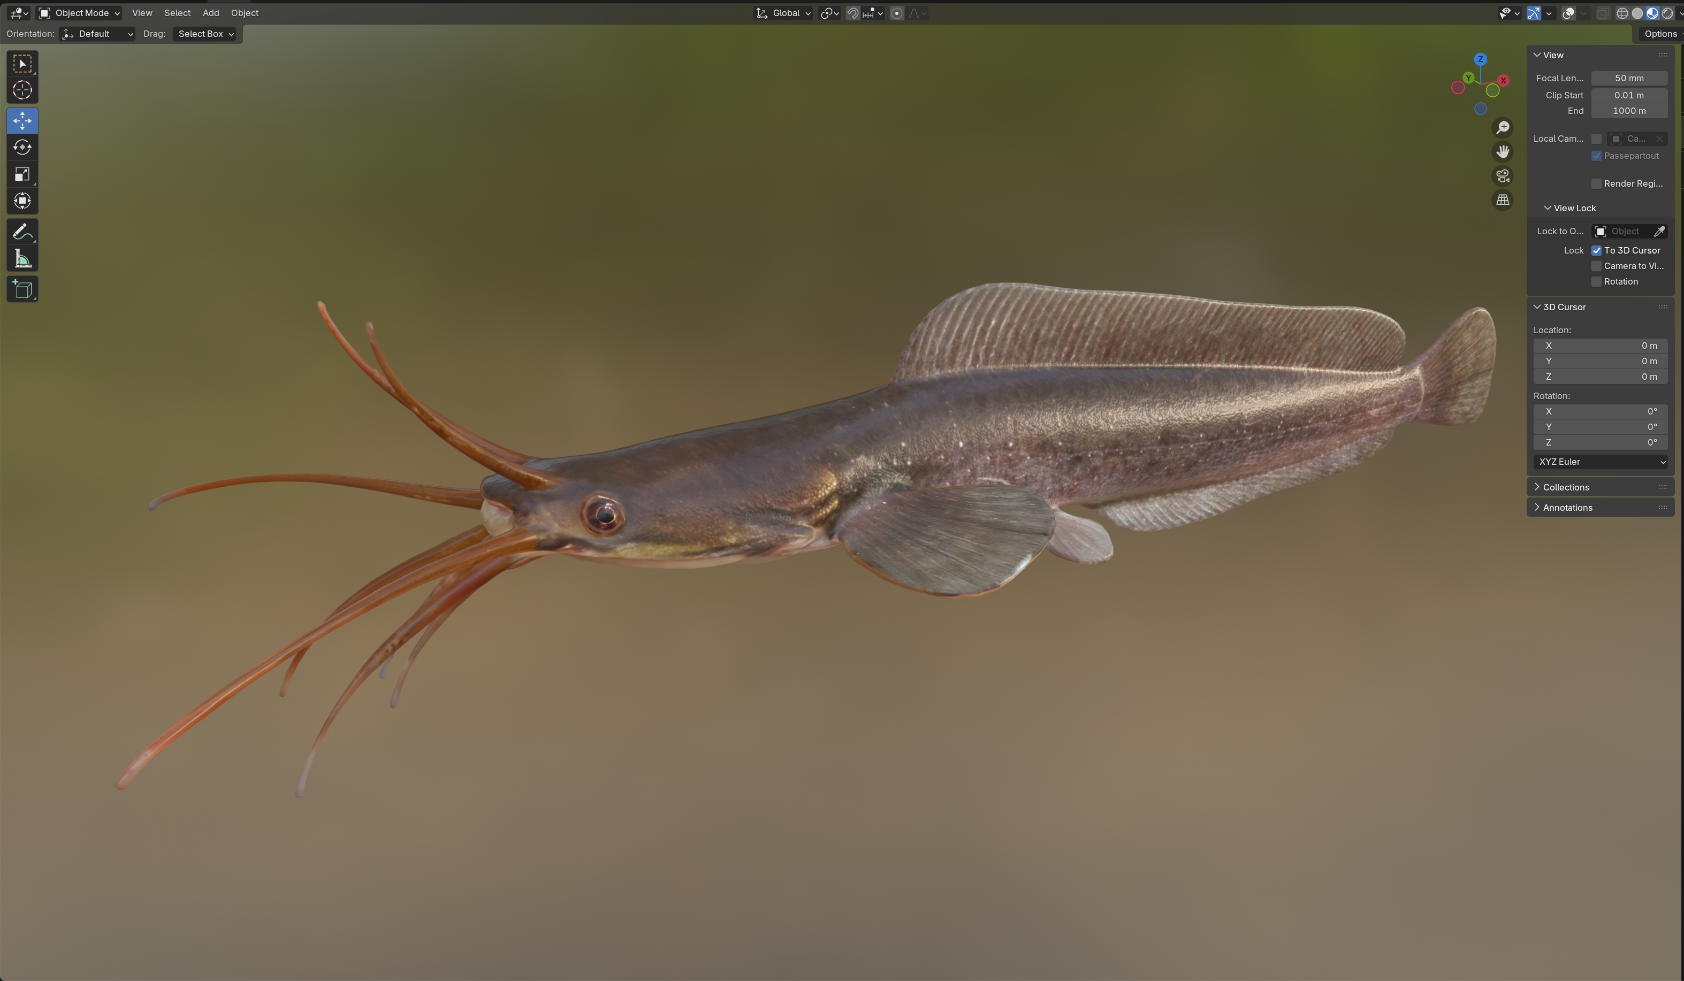The image size is (1684, 981).
Task: Click the Focal Length 50 mm field
Action: tap(1628, 78)
